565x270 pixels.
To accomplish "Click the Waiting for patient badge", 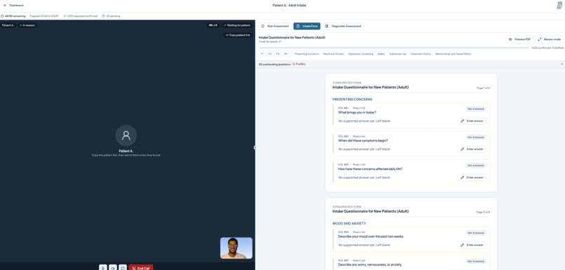I will pos(236,25).
